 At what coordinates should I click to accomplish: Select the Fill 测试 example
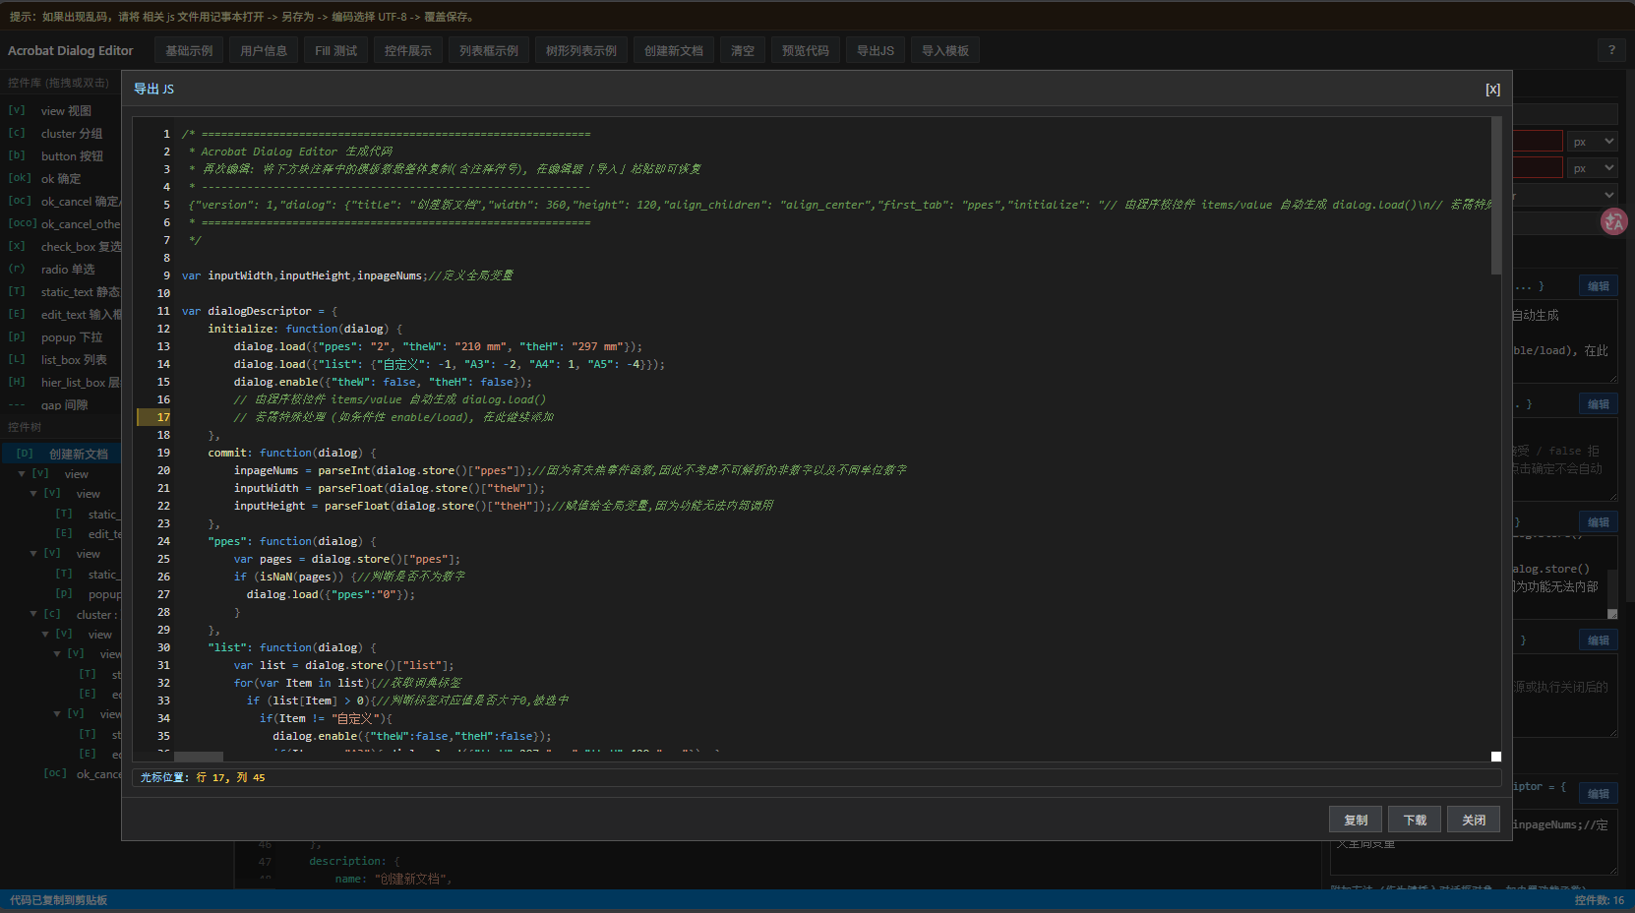click(x=335, y=50)
